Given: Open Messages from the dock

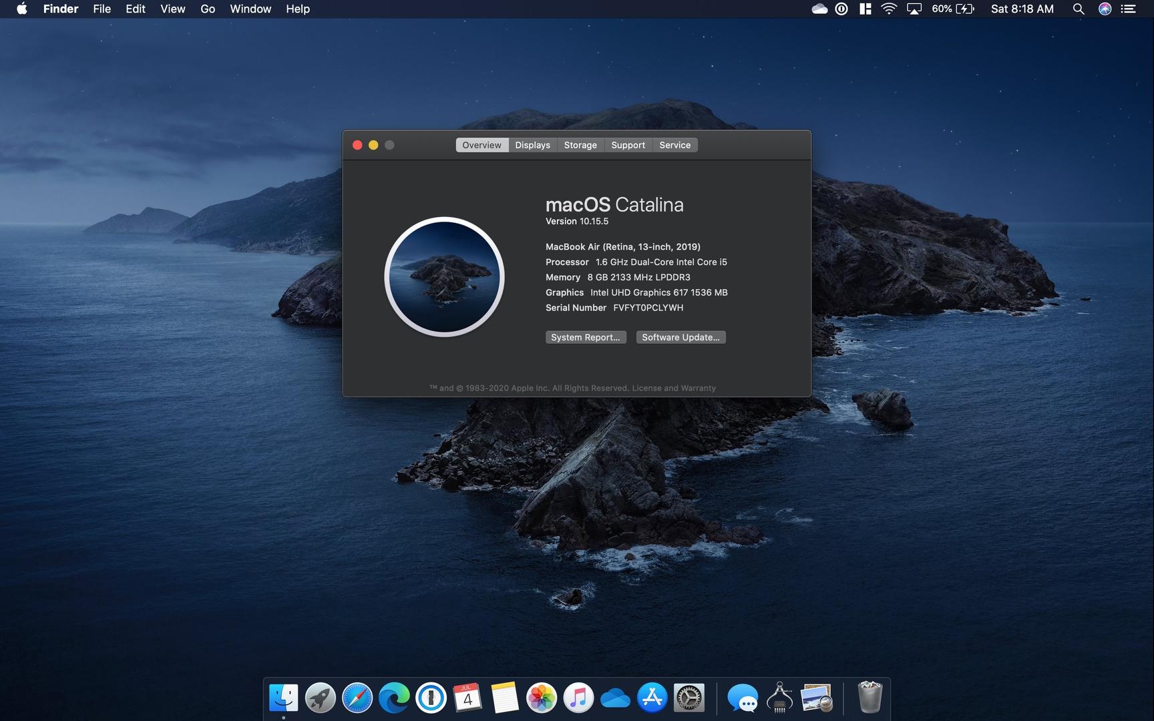Looking at the screenshot, I should point(743,698).
